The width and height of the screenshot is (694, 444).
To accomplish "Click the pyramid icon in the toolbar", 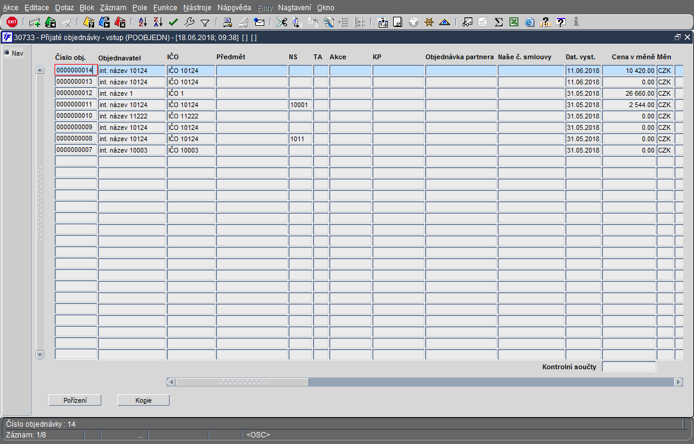I will point(444,22).
